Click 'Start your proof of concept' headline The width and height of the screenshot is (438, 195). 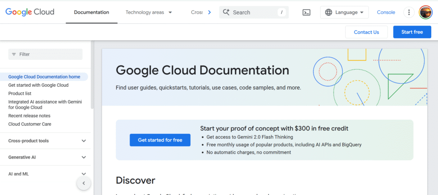274,129
